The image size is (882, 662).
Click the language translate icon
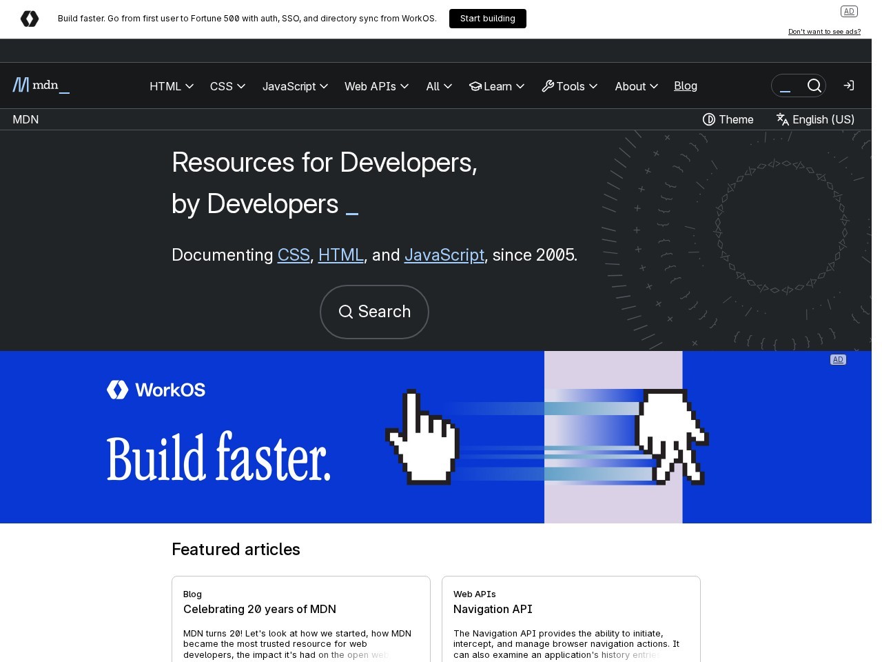pos(783,119)
